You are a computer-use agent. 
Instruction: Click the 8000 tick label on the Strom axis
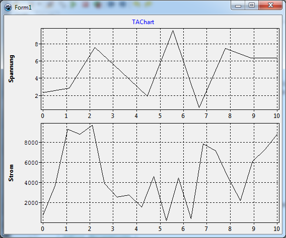tap(31, 143)
